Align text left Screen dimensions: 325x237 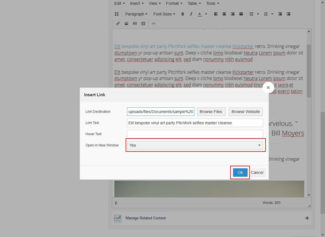click(x=216, y=14)
